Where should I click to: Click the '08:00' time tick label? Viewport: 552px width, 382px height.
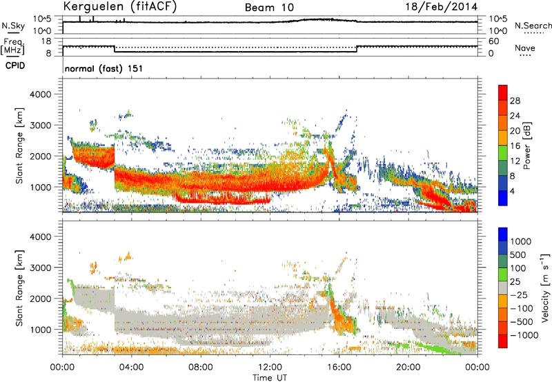(x=201, y=367)
